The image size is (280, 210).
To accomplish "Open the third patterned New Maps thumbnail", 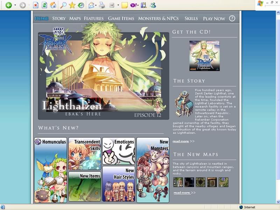I will pyautogui.click(x=201, y=182).
